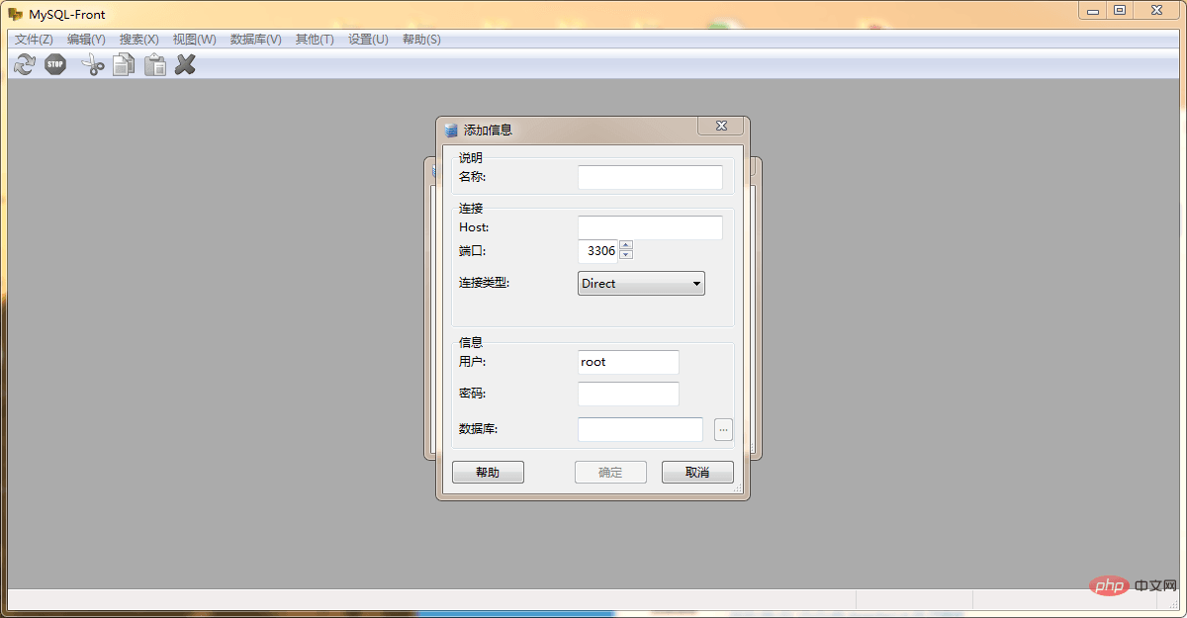Open the 帮助(S) menu
This screenshot has width=1187, height=618.
click(421, 40)
